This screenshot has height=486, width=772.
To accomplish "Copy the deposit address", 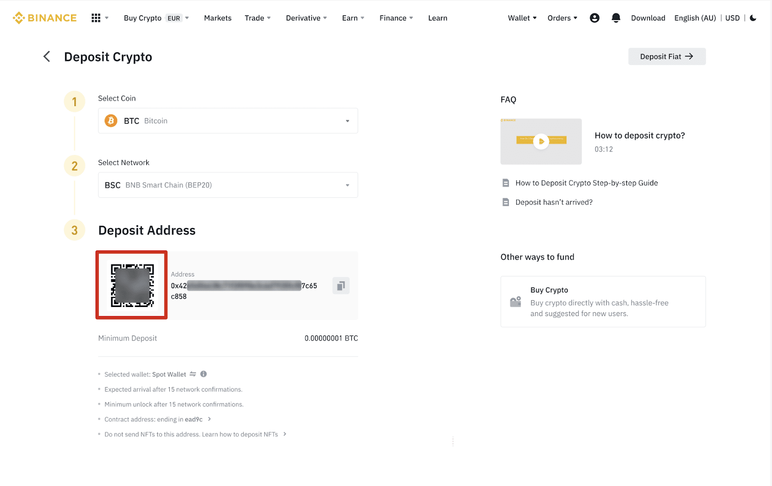I will (341, 286).
